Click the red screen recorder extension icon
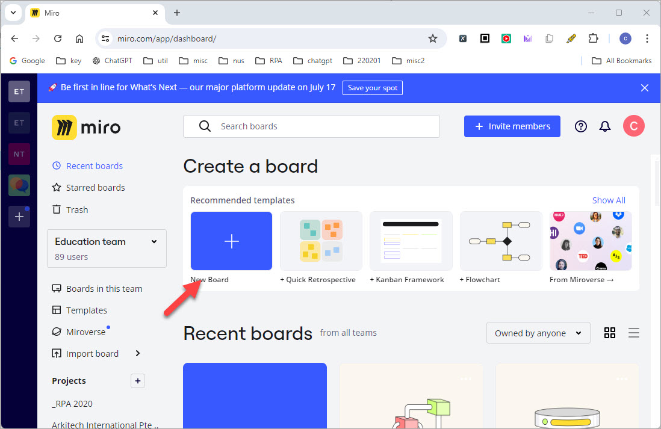This screenshot has height=429, width=661. [x=506, y=39]
